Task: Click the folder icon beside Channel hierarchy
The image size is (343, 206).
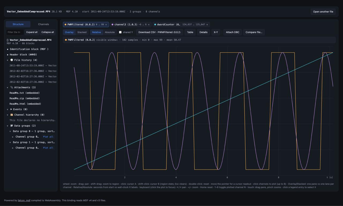Action: point(12,115)
